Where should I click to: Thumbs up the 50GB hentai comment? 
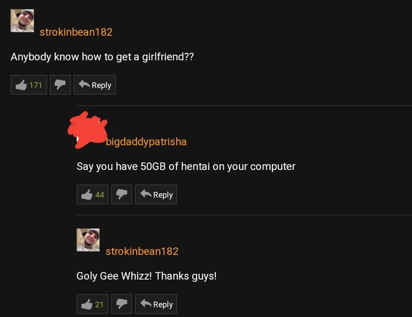93,194
